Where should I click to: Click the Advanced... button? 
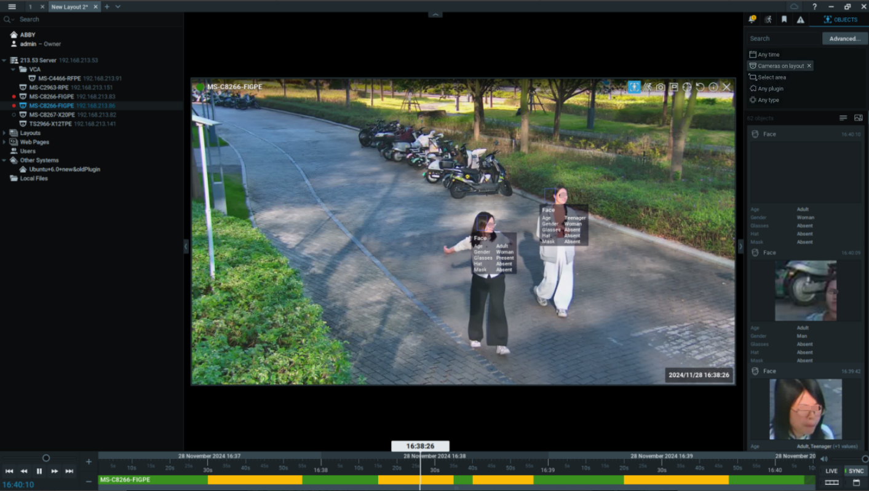[x=844, y=38]
